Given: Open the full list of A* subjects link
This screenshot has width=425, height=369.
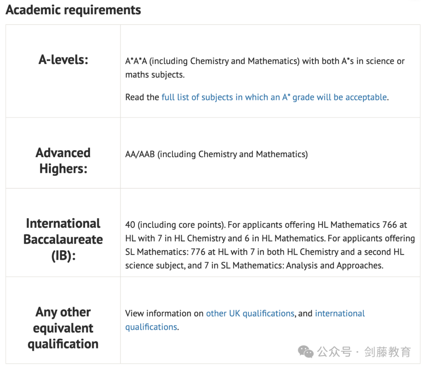Looking at the screenshot, I should click(x=274, y=97).
